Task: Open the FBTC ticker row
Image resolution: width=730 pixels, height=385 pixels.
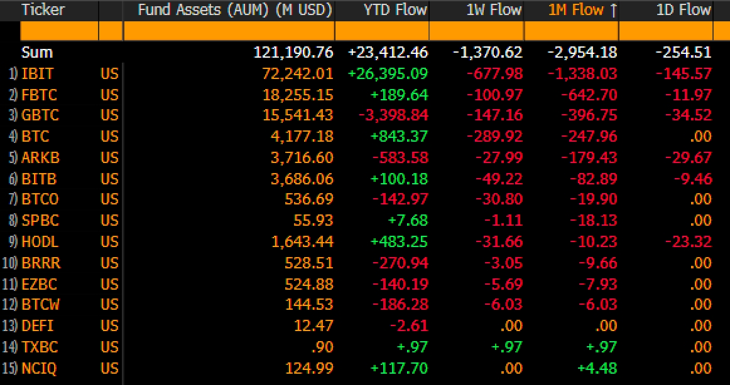Action: (39, 95)
